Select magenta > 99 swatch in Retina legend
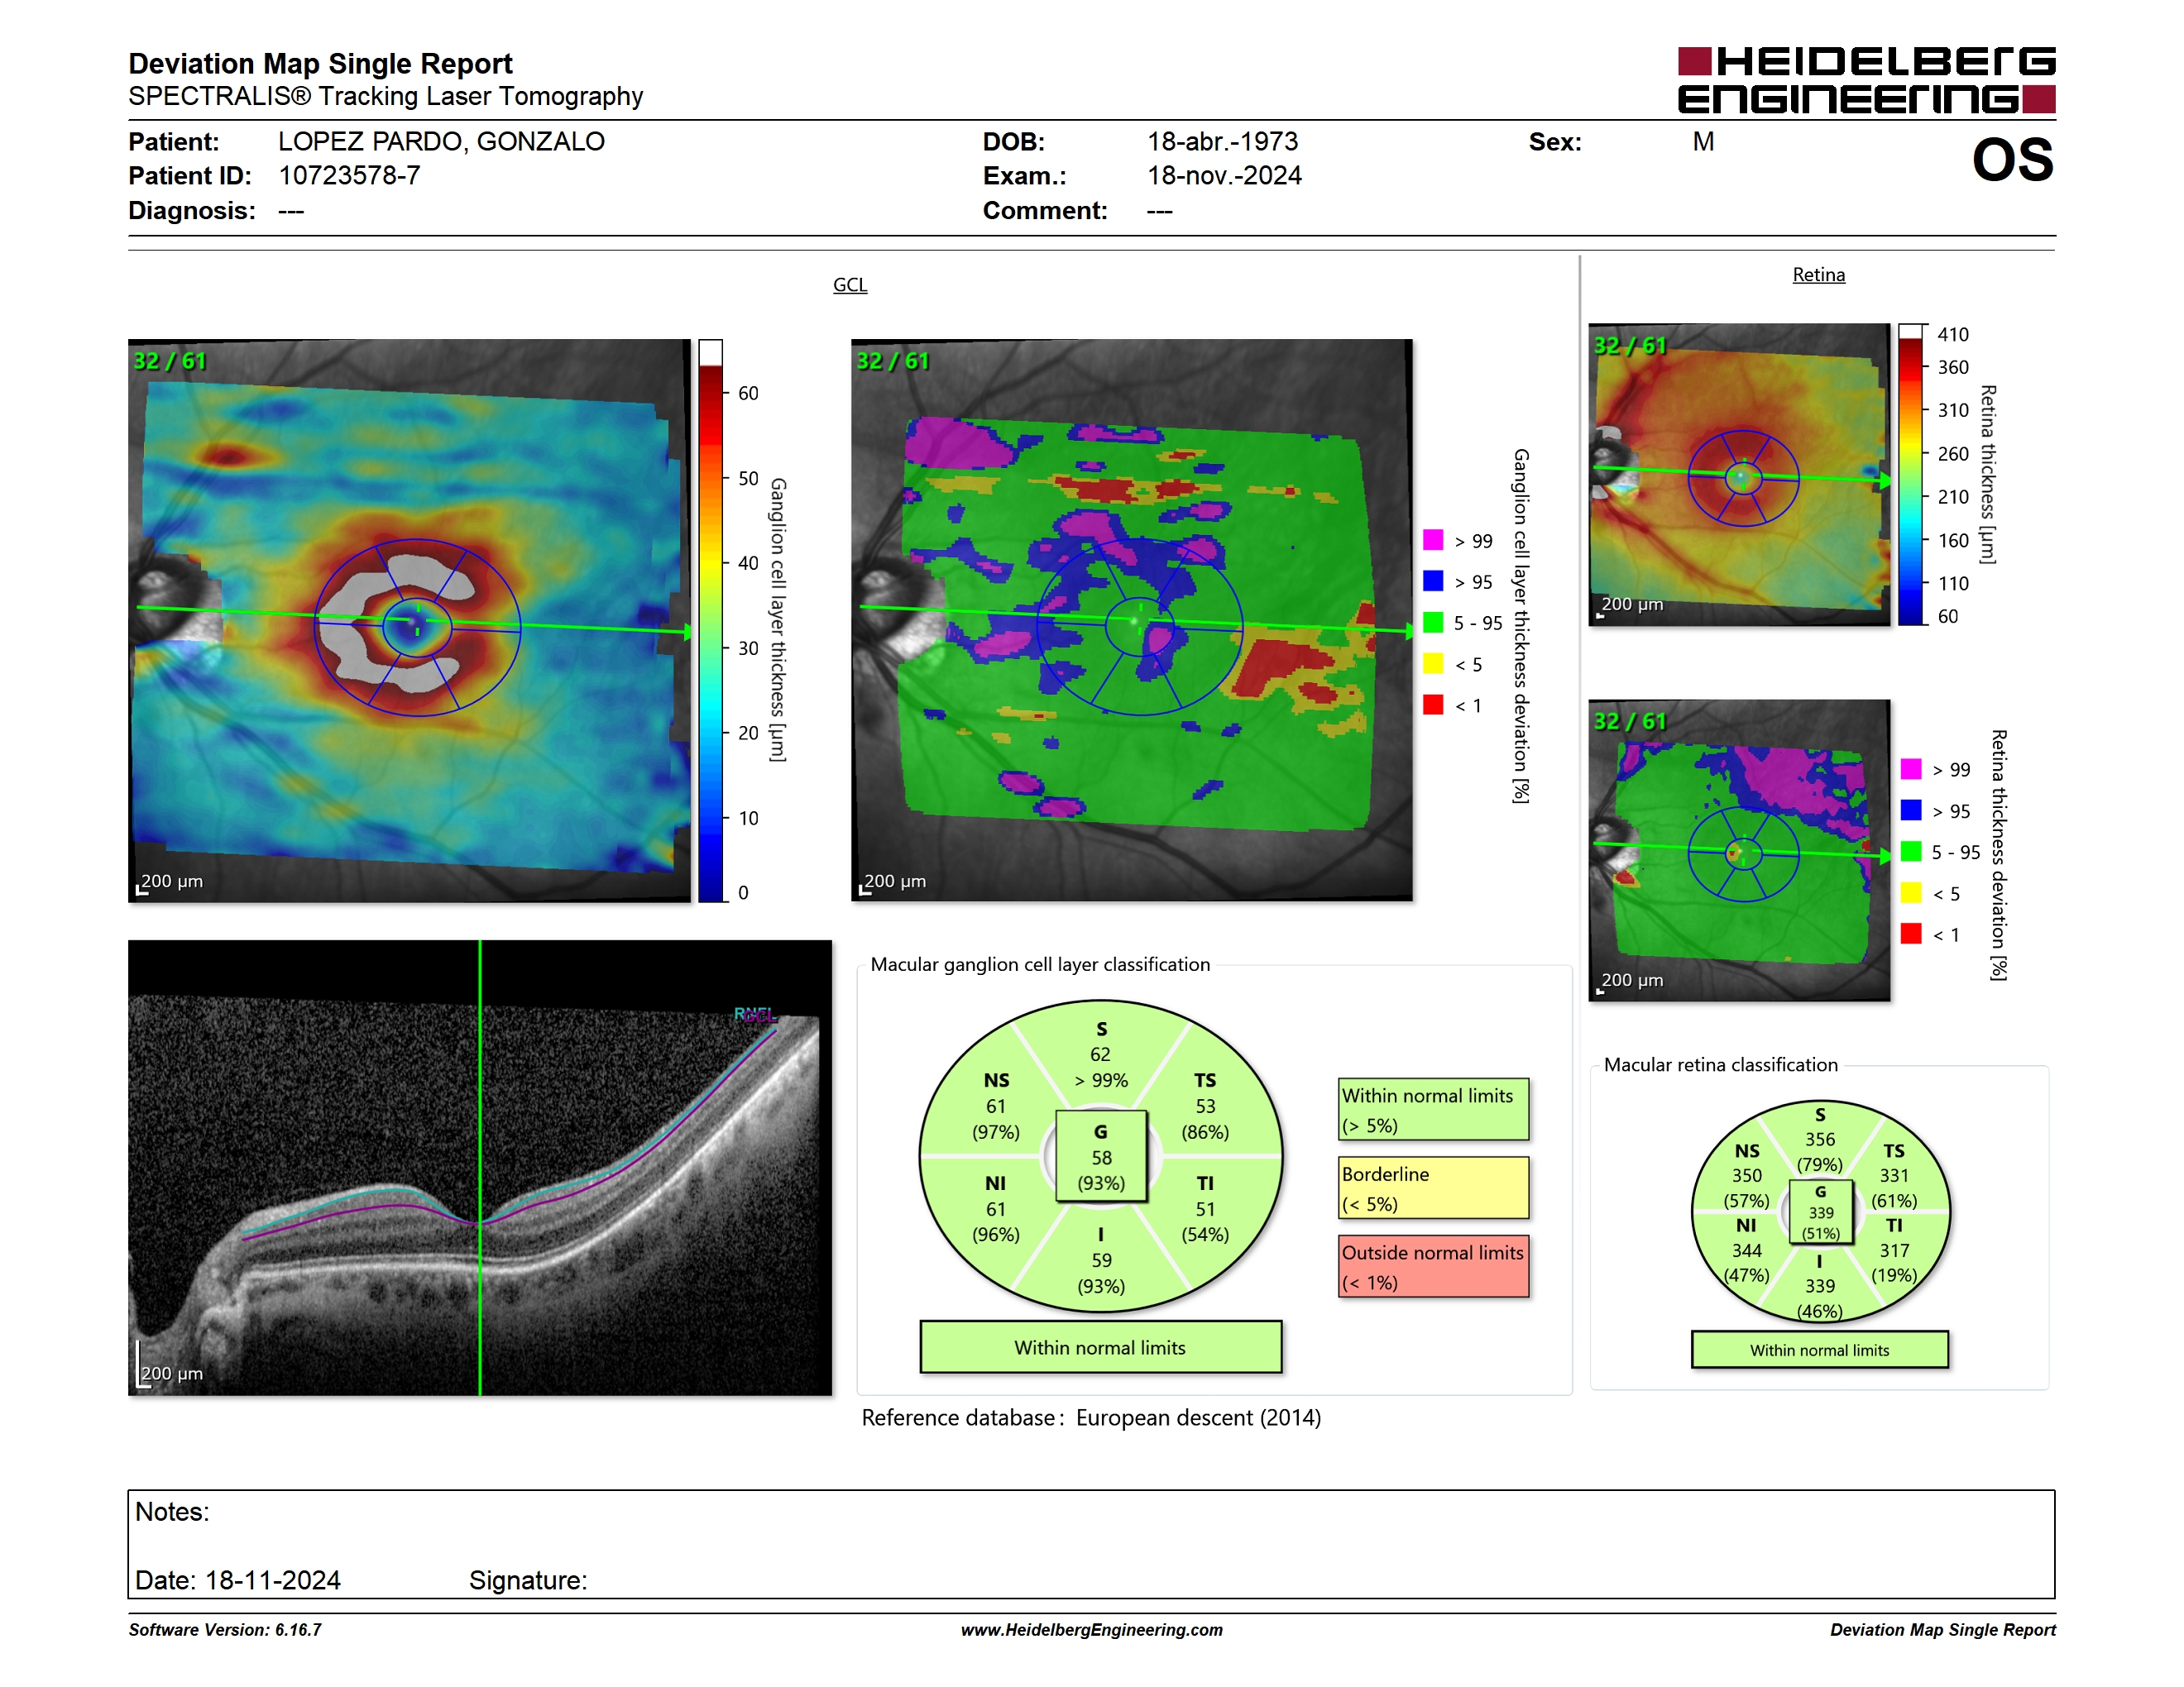Image resolution: width=2184 pixels, height=1687 pixels. pyautogui.click(x=1911, y=770)
